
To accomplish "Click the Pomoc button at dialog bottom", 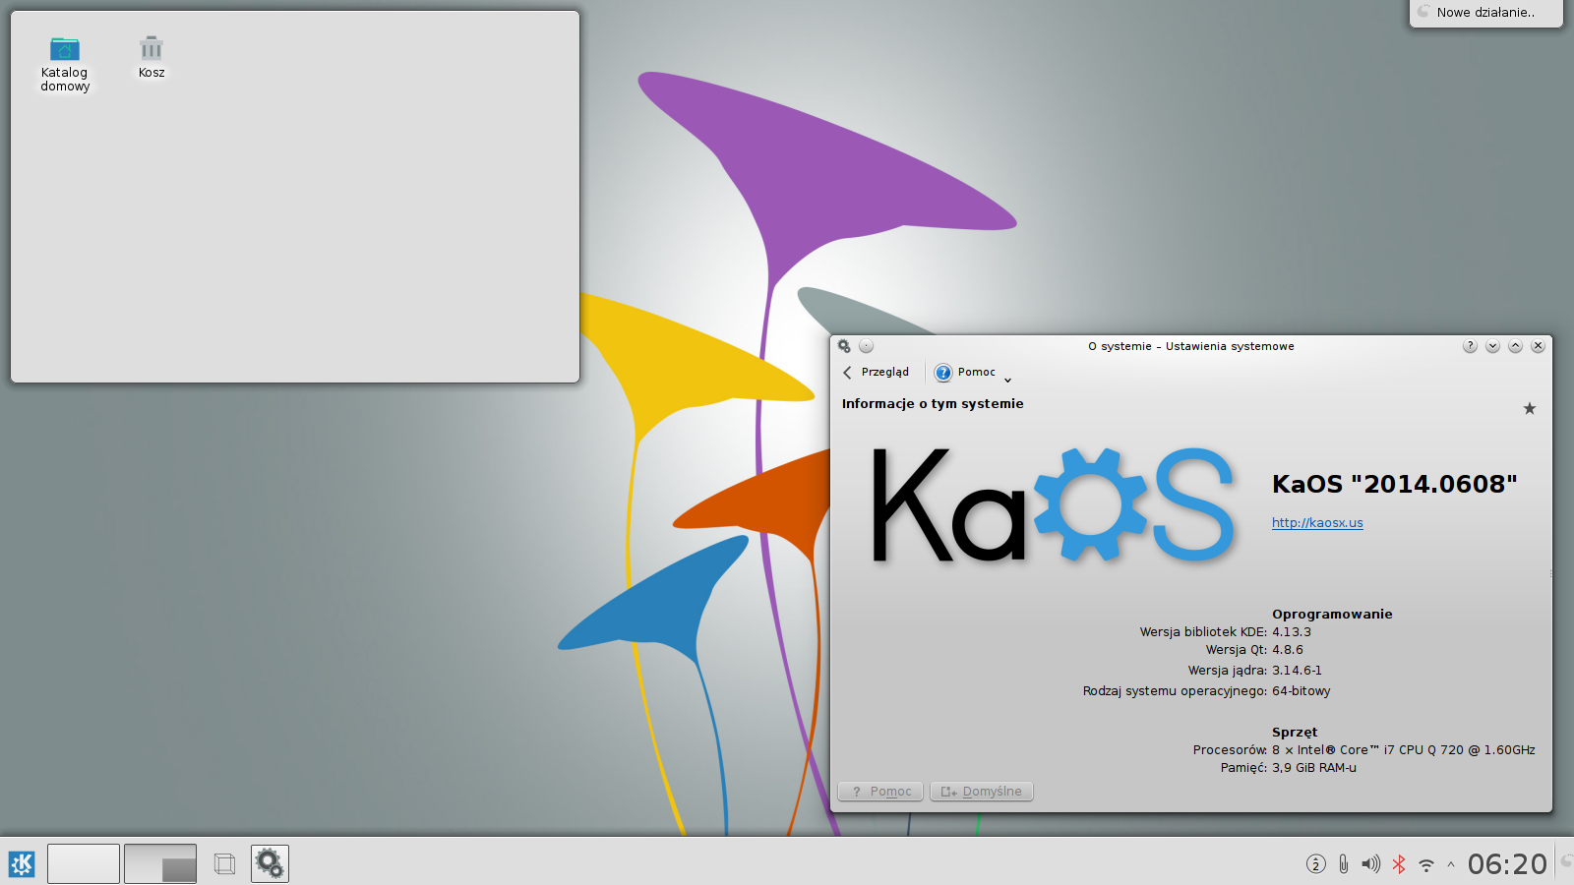I will click(x=880, y=792).
